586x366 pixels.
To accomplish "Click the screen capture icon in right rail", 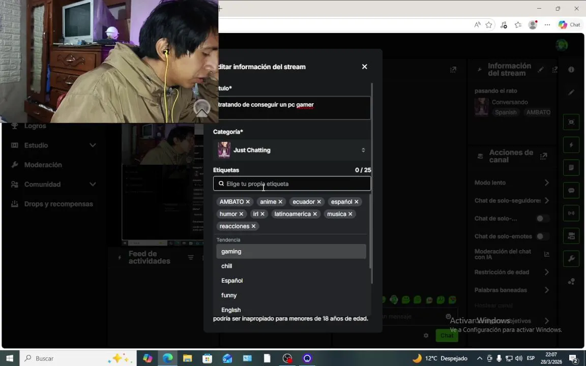I will [x=571, y=122].
